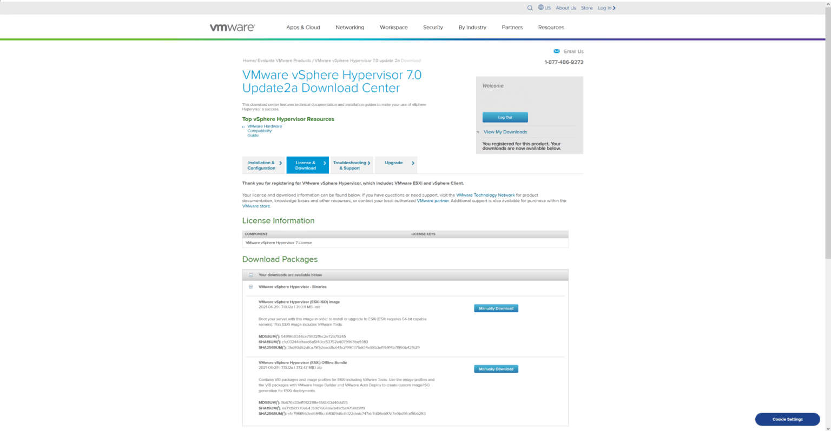Manually Download the ESXi ISO image
The height and width of the screenshot is (431, 831).
pos(496,308)
